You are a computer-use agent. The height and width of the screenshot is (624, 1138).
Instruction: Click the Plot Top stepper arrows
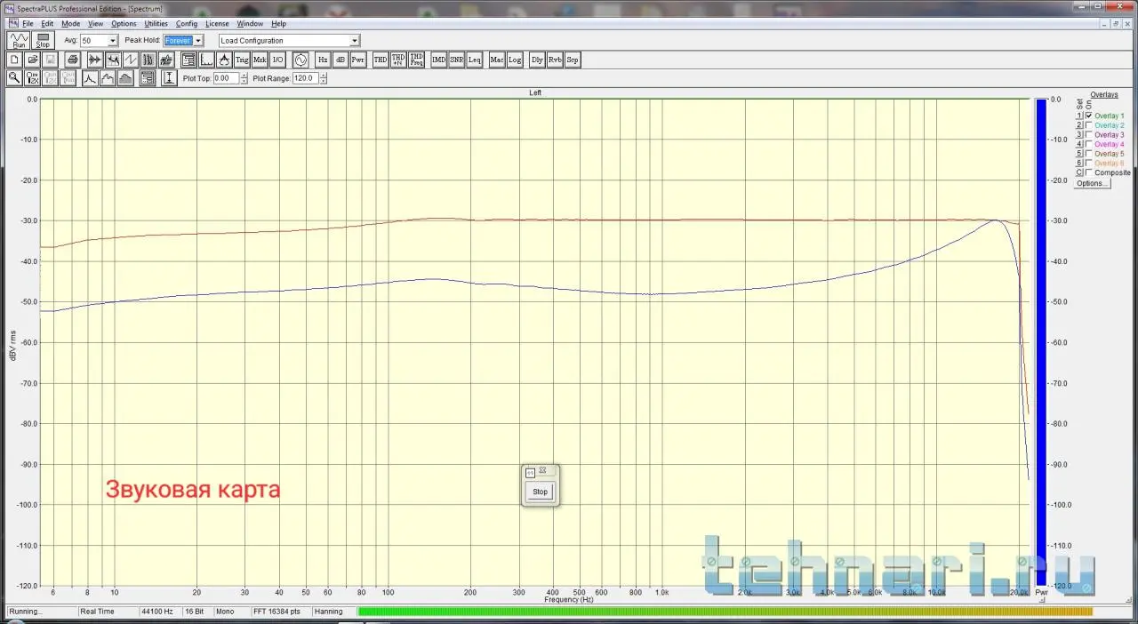pos(244,78)
